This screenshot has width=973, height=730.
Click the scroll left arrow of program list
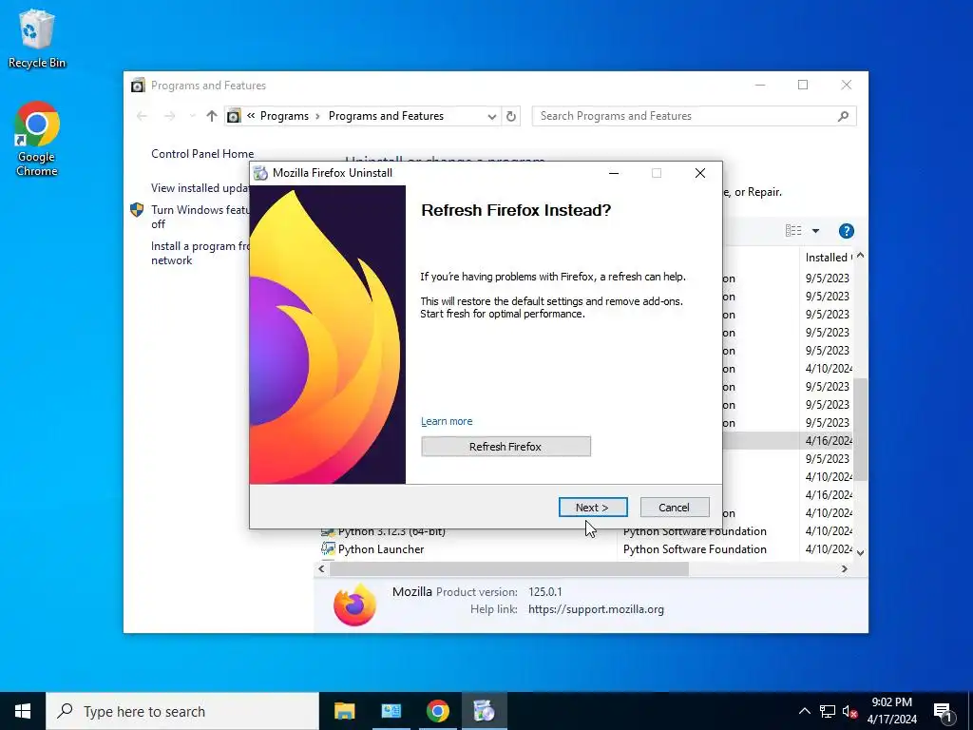click(321, 568)
